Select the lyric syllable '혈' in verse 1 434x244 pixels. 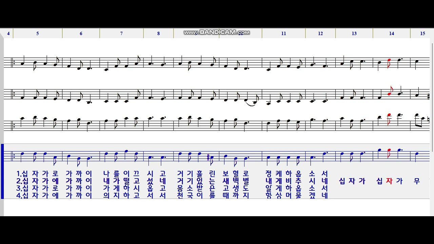235,174
